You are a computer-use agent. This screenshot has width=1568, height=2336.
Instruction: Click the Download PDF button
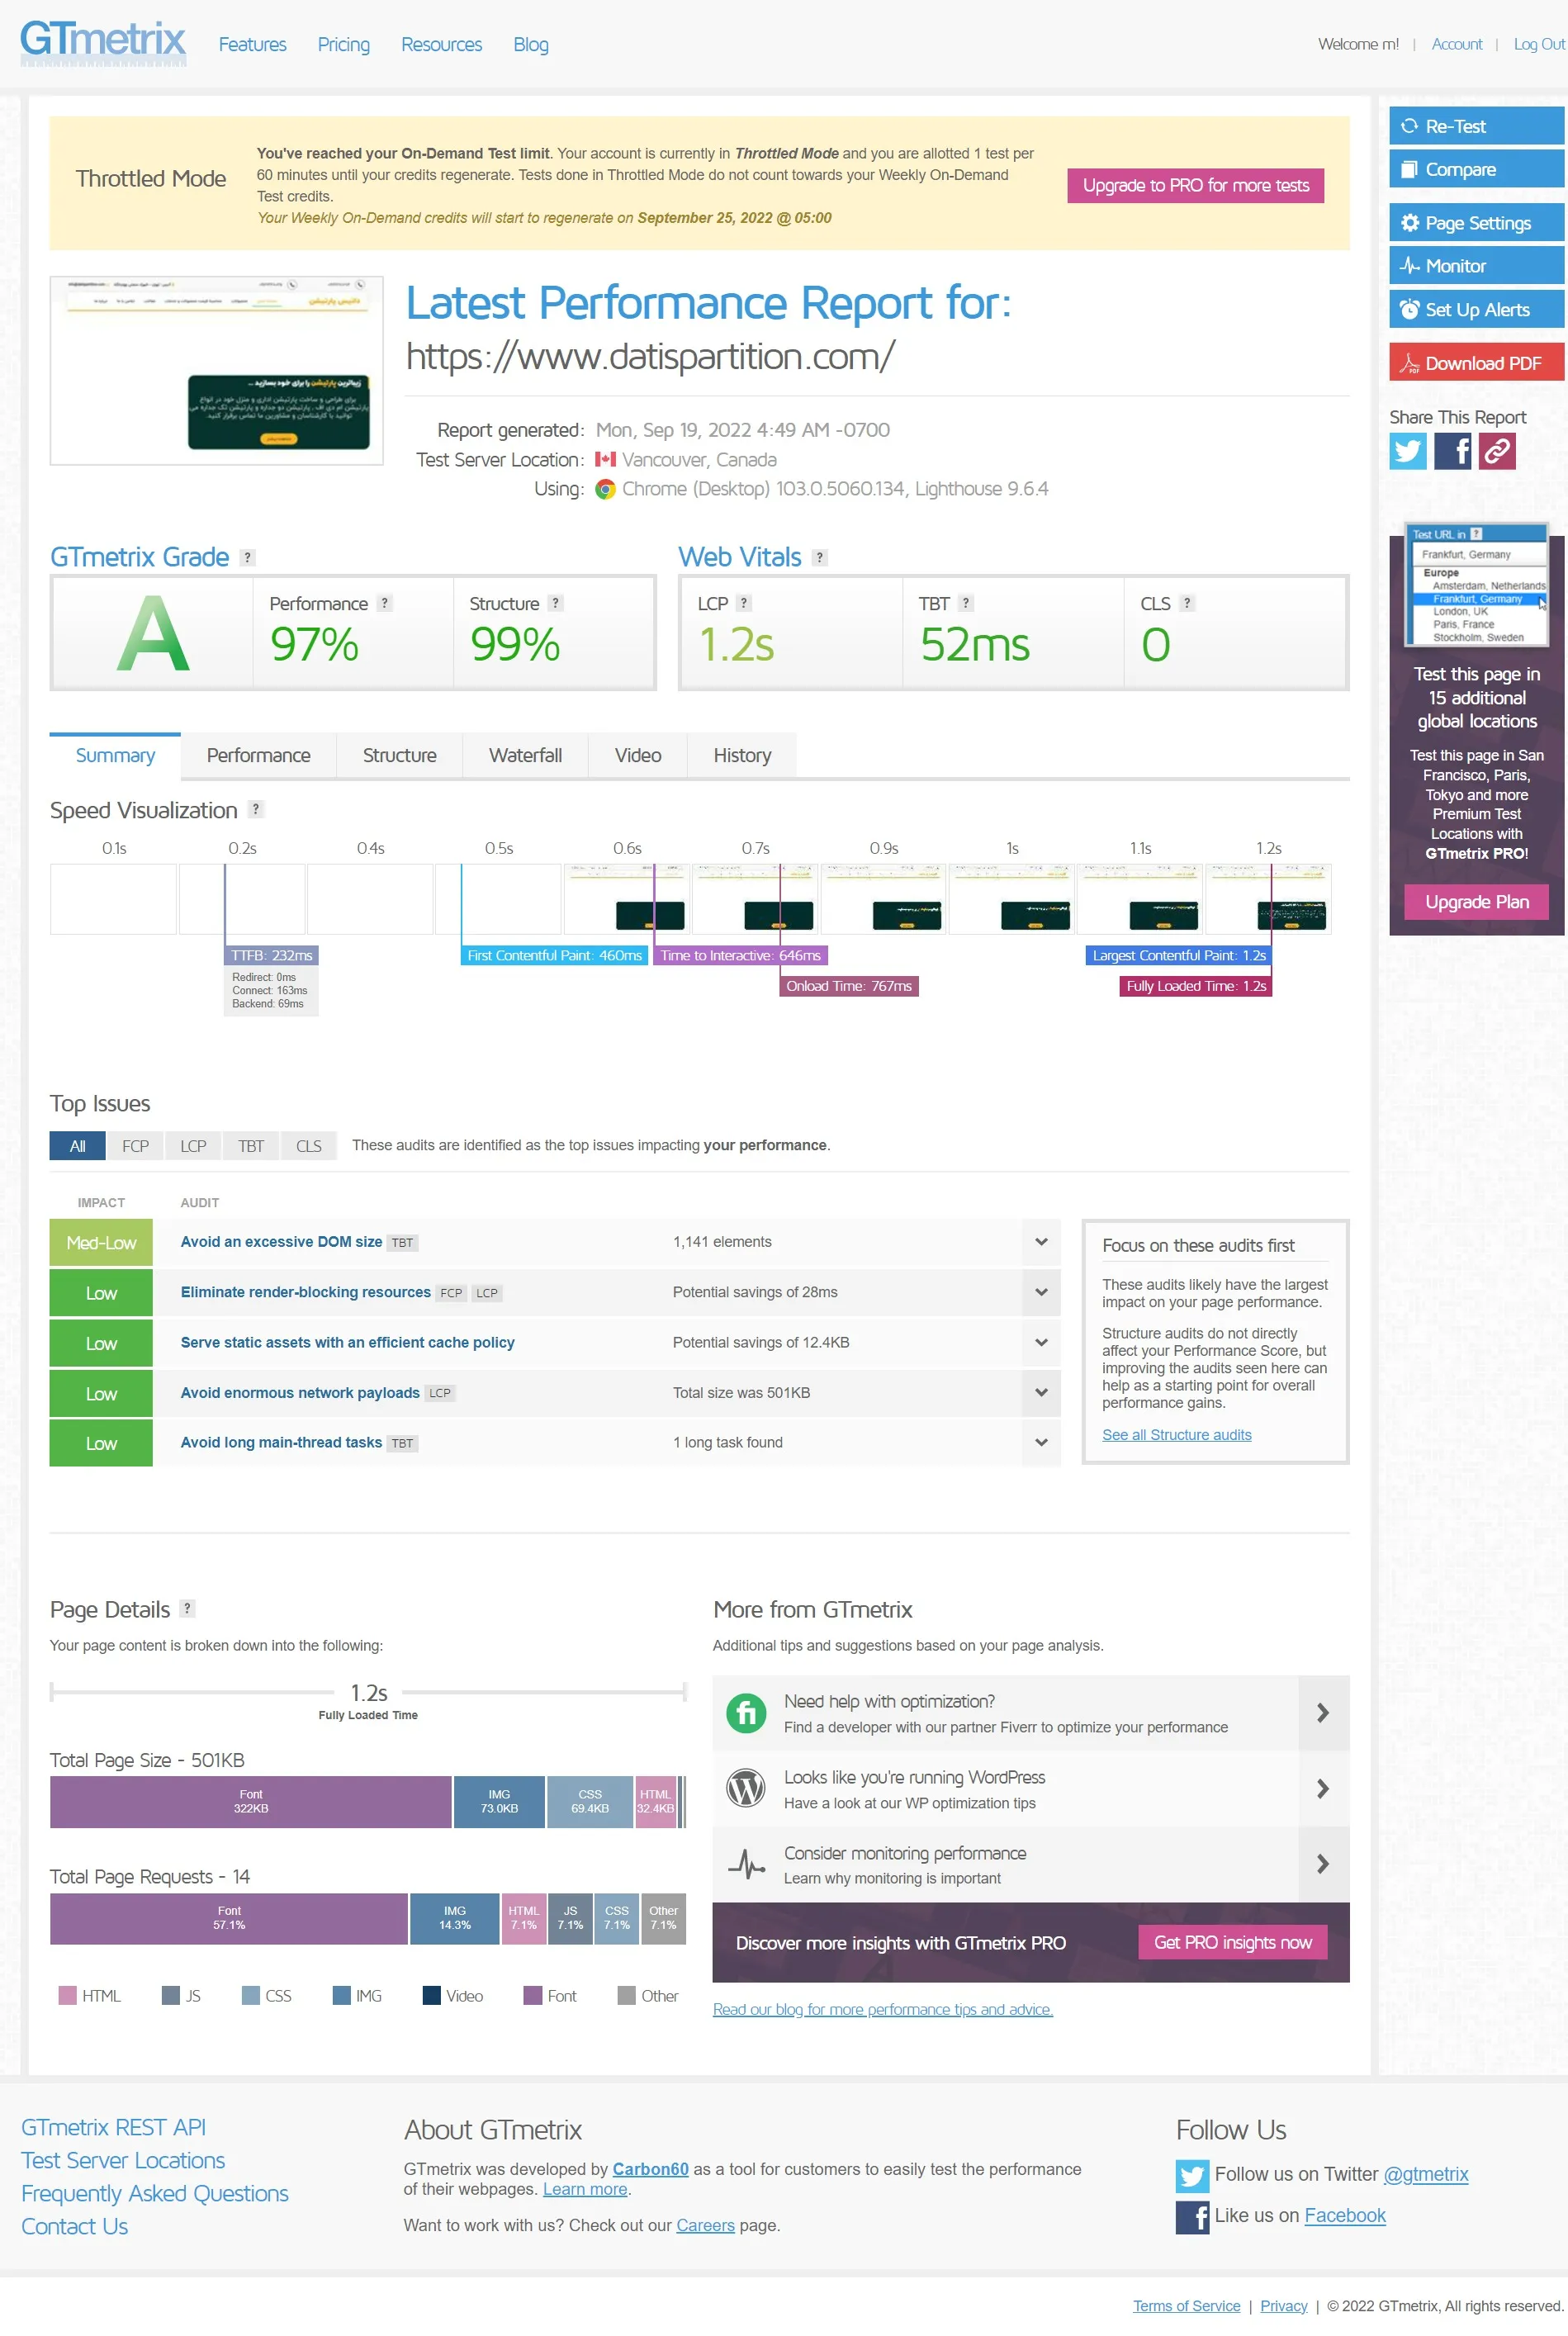1475,363
